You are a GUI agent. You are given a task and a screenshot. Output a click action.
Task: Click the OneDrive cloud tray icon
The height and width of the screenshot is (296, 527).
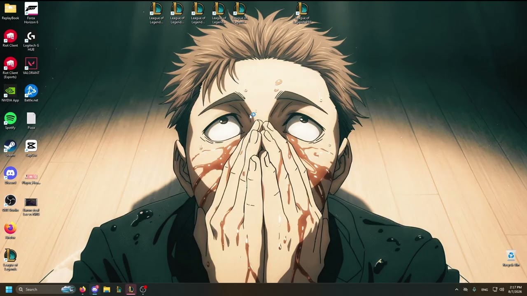point(465,289)
